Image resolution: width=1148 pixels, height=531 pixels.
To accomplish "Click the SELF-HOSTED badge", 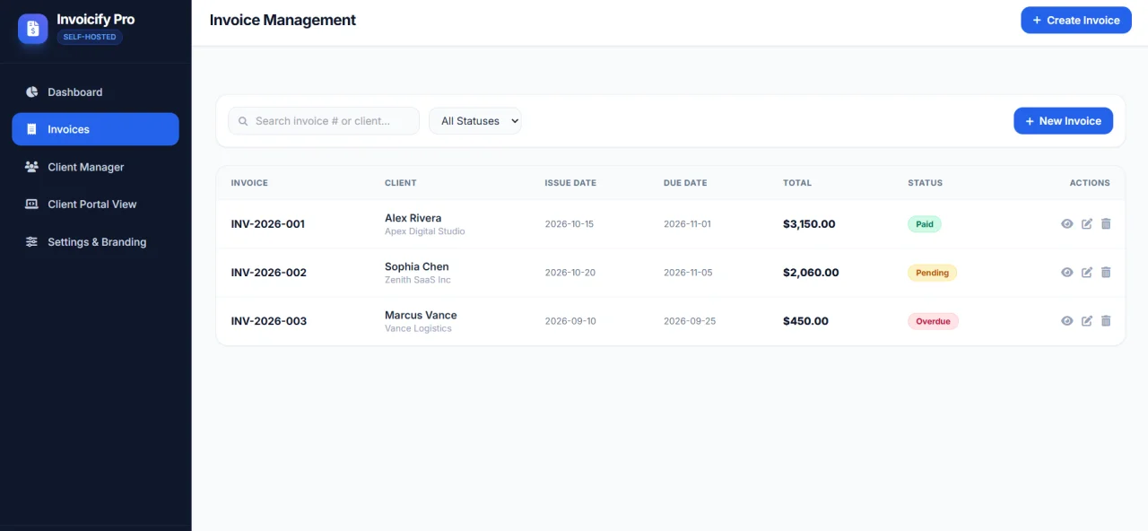I will (x=90, y=37).
